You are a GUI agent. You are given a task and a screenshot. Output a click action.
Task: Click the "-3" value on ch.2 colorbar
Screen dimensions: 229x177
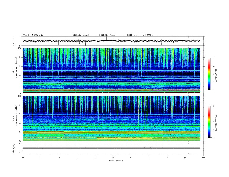click(213, 106)
